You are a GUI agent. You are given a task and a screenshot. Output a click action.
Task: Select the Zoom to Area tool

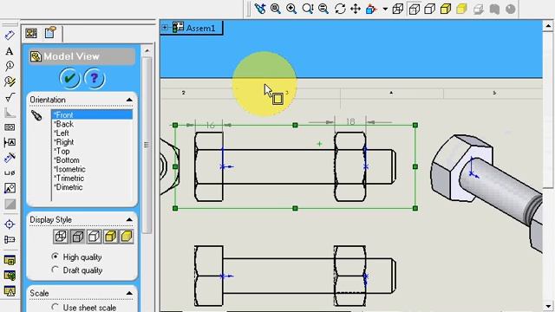[291, 9]
